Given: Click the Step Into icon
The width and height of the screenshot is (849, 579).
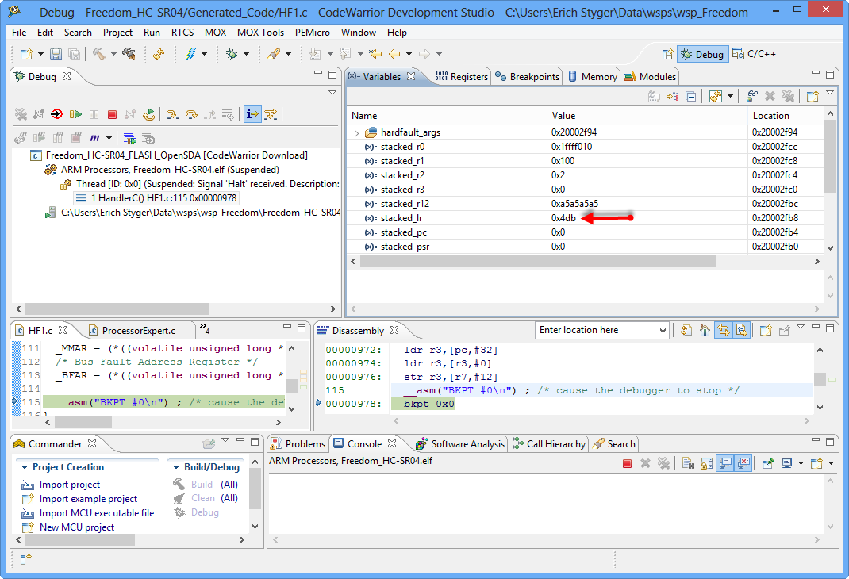Looking at the screenshot, I should (172, 115).
